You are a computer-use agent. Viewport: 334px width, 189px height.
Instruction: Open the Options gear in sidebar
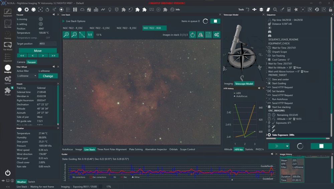click(8, 80)
